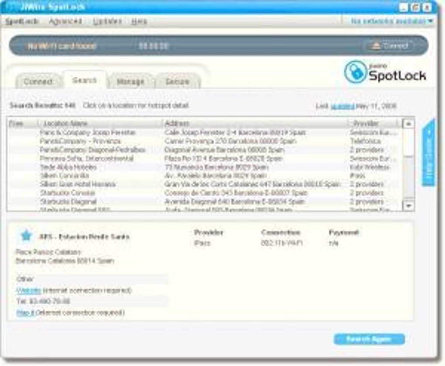Screen dimensions: 445x366
Task: Open the 'Map it' link
Action: pyautogui.click(x=26, y=313)
